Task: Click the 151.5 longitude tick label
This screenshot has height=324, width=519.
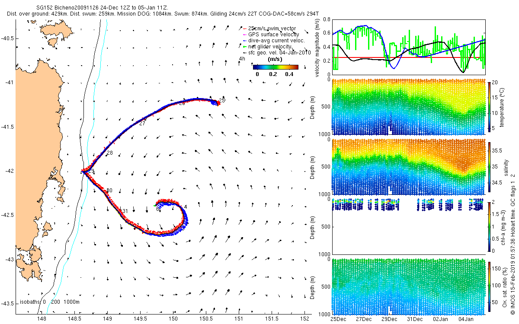Action: pos(272,319)
